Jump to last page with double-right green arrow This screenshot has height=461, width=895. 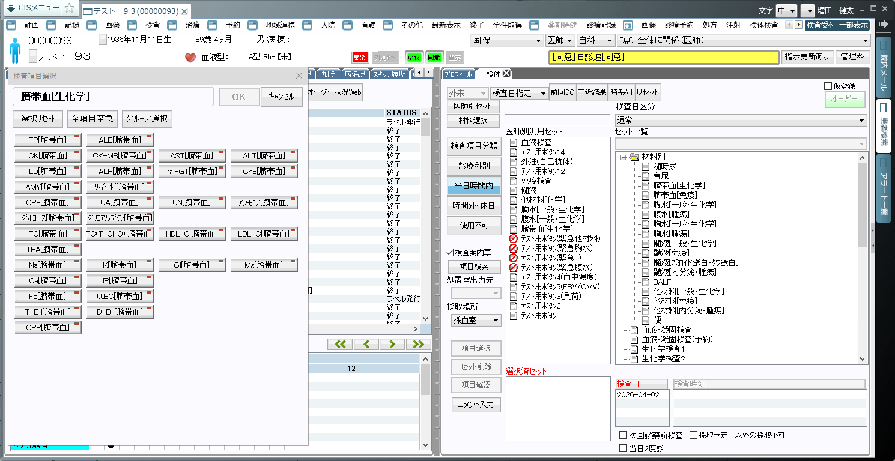point(419,344)
